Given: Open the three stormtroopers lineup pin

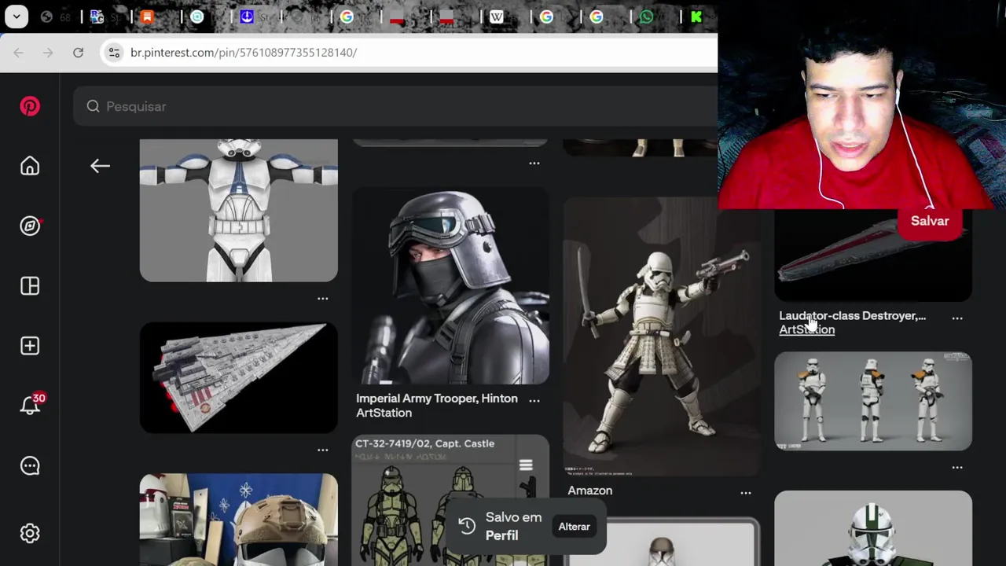Looking at the screenshot, I should pyautogui.click(x=873, y=401).
